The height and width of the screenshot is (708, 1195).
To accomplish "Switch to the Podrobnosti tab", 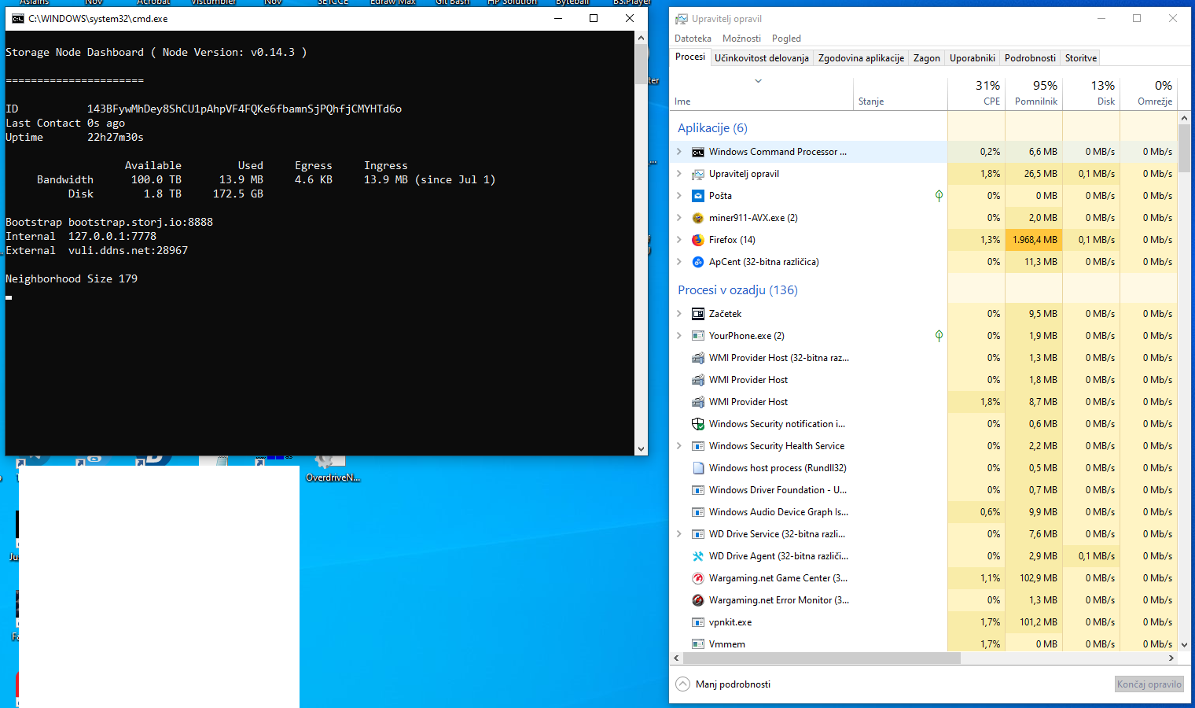I will click(x=1030, y=58).
